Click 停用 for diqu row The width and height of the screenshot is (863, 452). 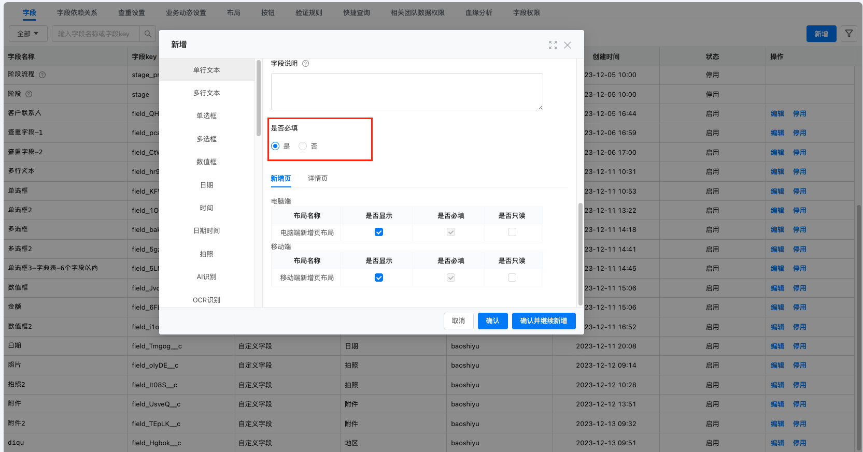[x=799, y=443]
